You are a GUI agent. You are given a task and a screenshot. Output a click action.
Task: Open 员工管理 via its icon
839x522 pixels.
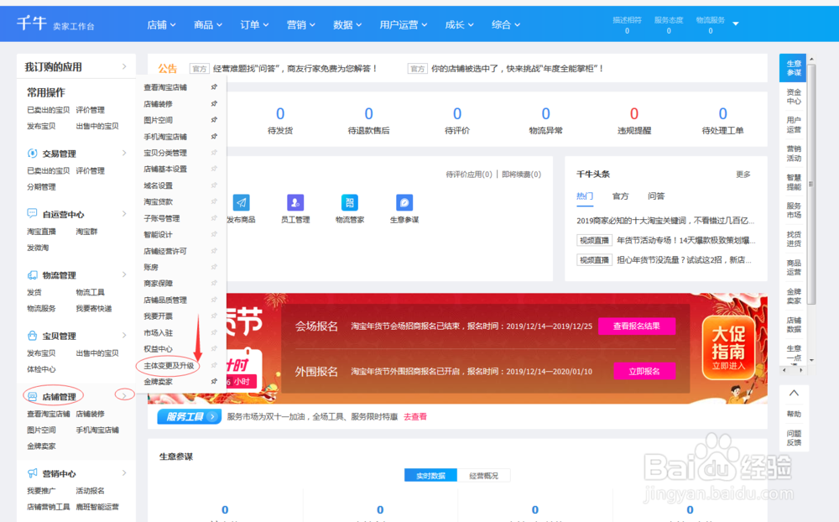tap(296, 203)
